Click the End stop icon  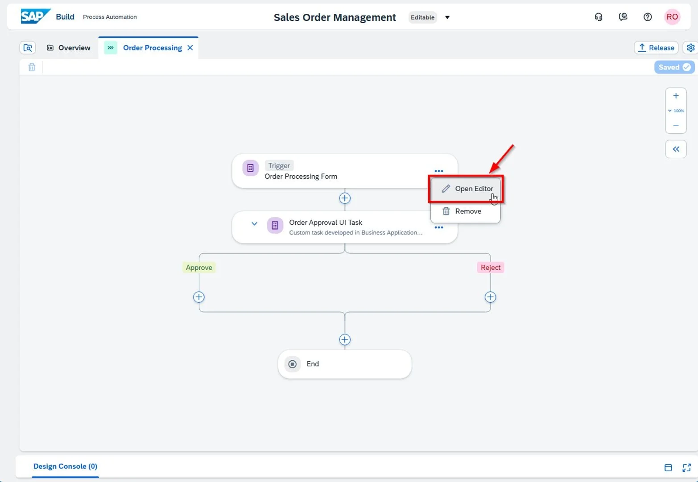pos(293,364)
